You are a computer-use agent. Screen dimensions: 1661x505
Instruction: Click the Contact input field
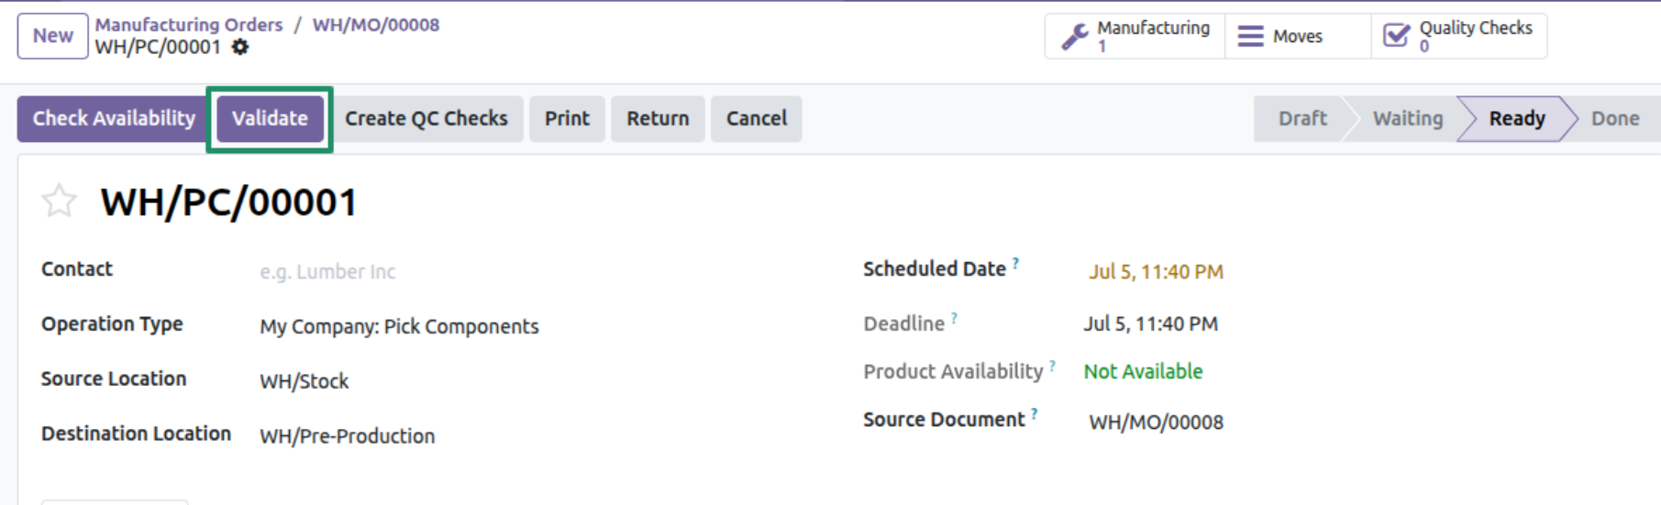pyautogui.click(x=532, y=271)
